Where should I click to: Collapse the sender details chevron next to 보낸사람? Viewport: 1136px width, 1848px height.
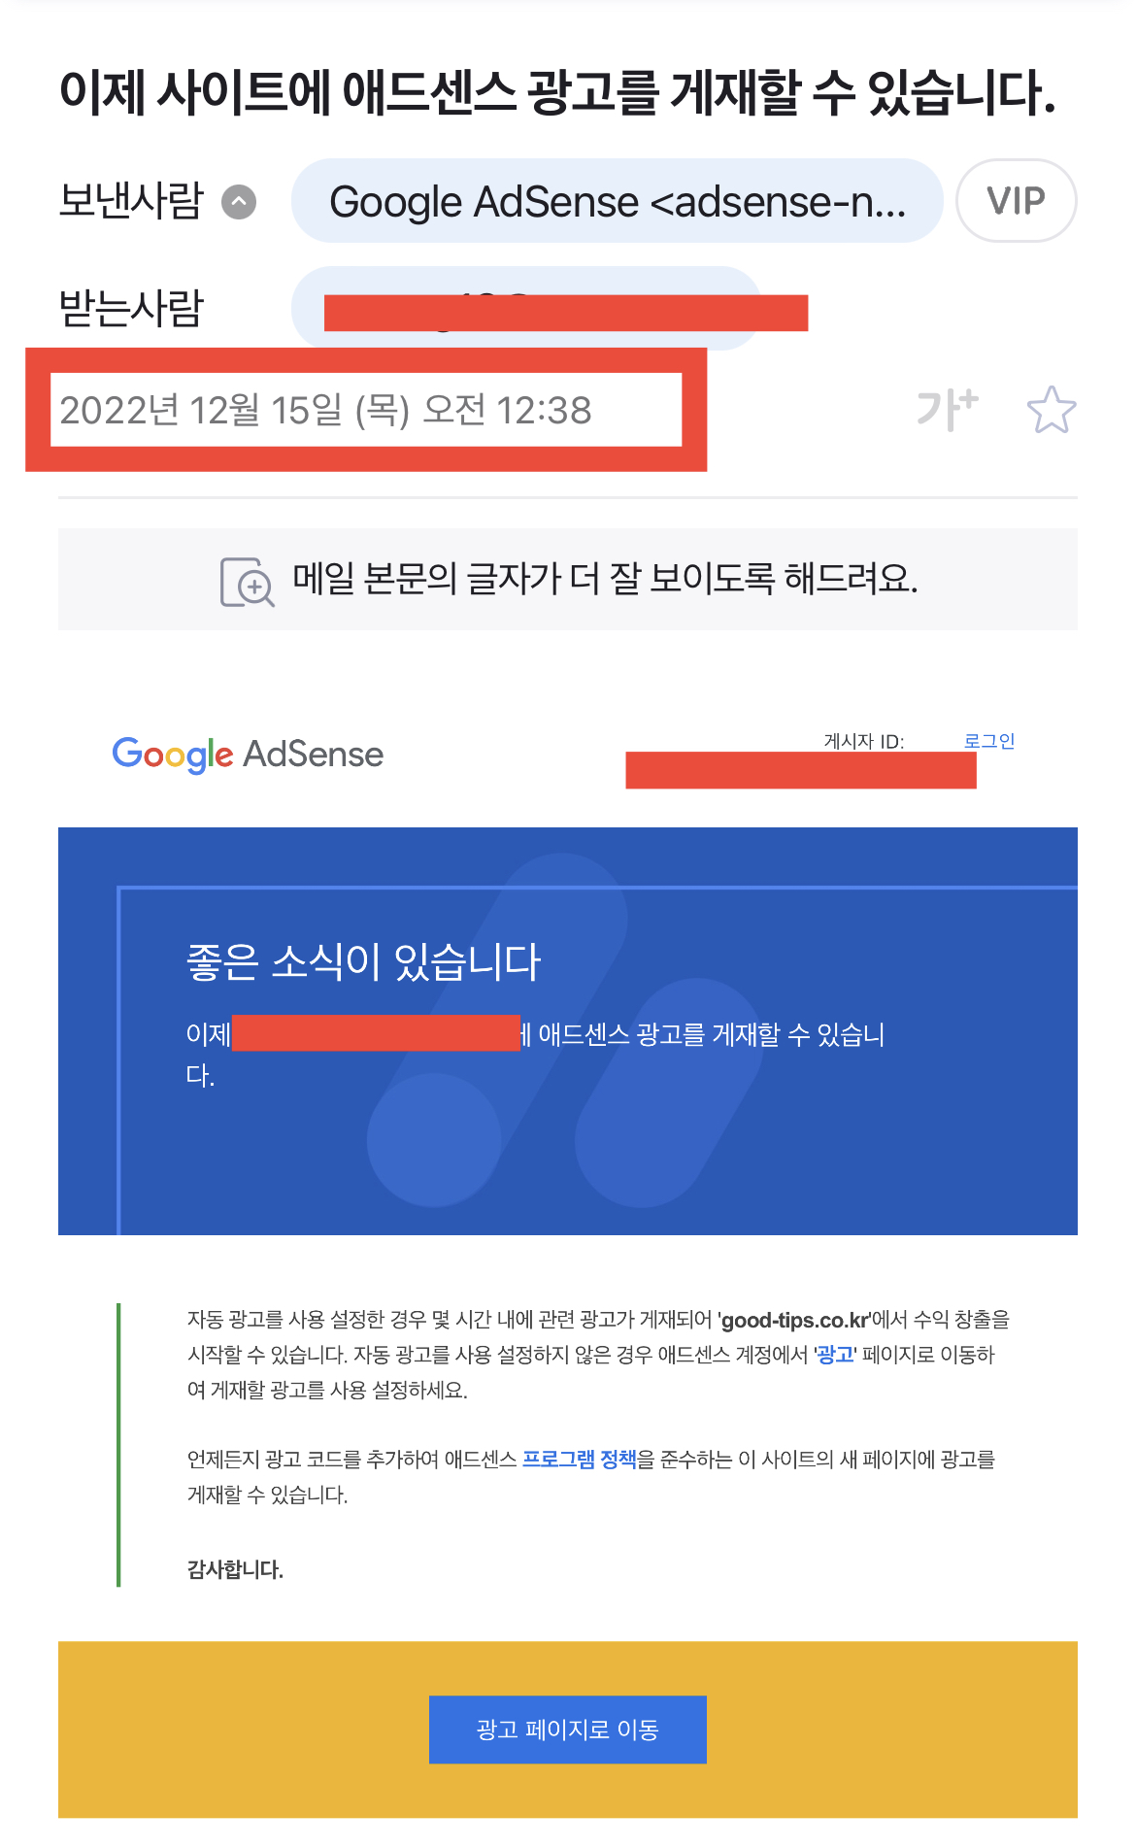[x=239, y=202]
